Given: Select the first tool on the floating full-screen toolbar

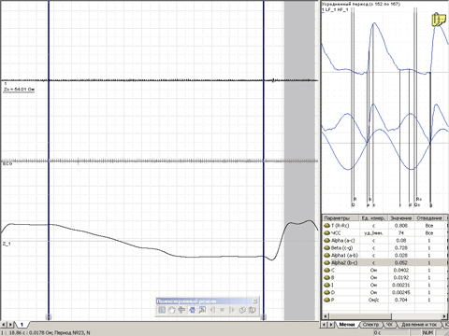Looking at the screenshot, I should [162, 310].
